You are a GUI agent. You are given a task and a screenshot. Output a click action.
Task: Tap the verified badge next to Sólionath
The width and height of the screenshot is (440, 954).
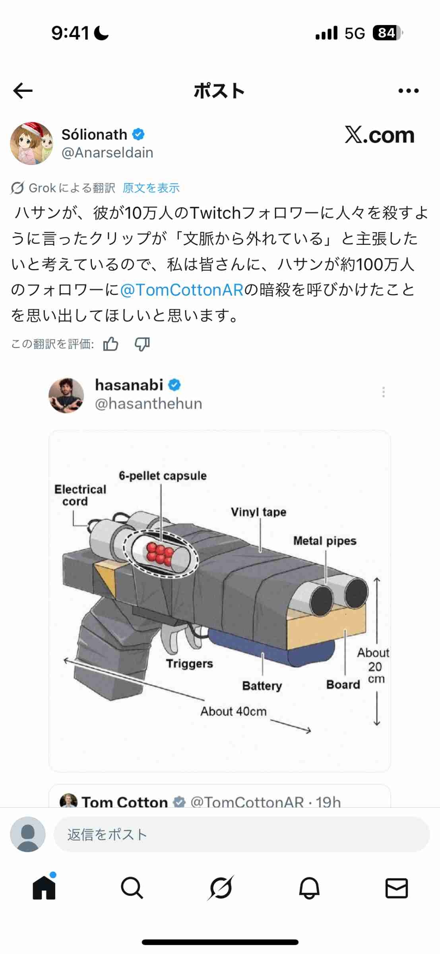(x=138, y=134)
